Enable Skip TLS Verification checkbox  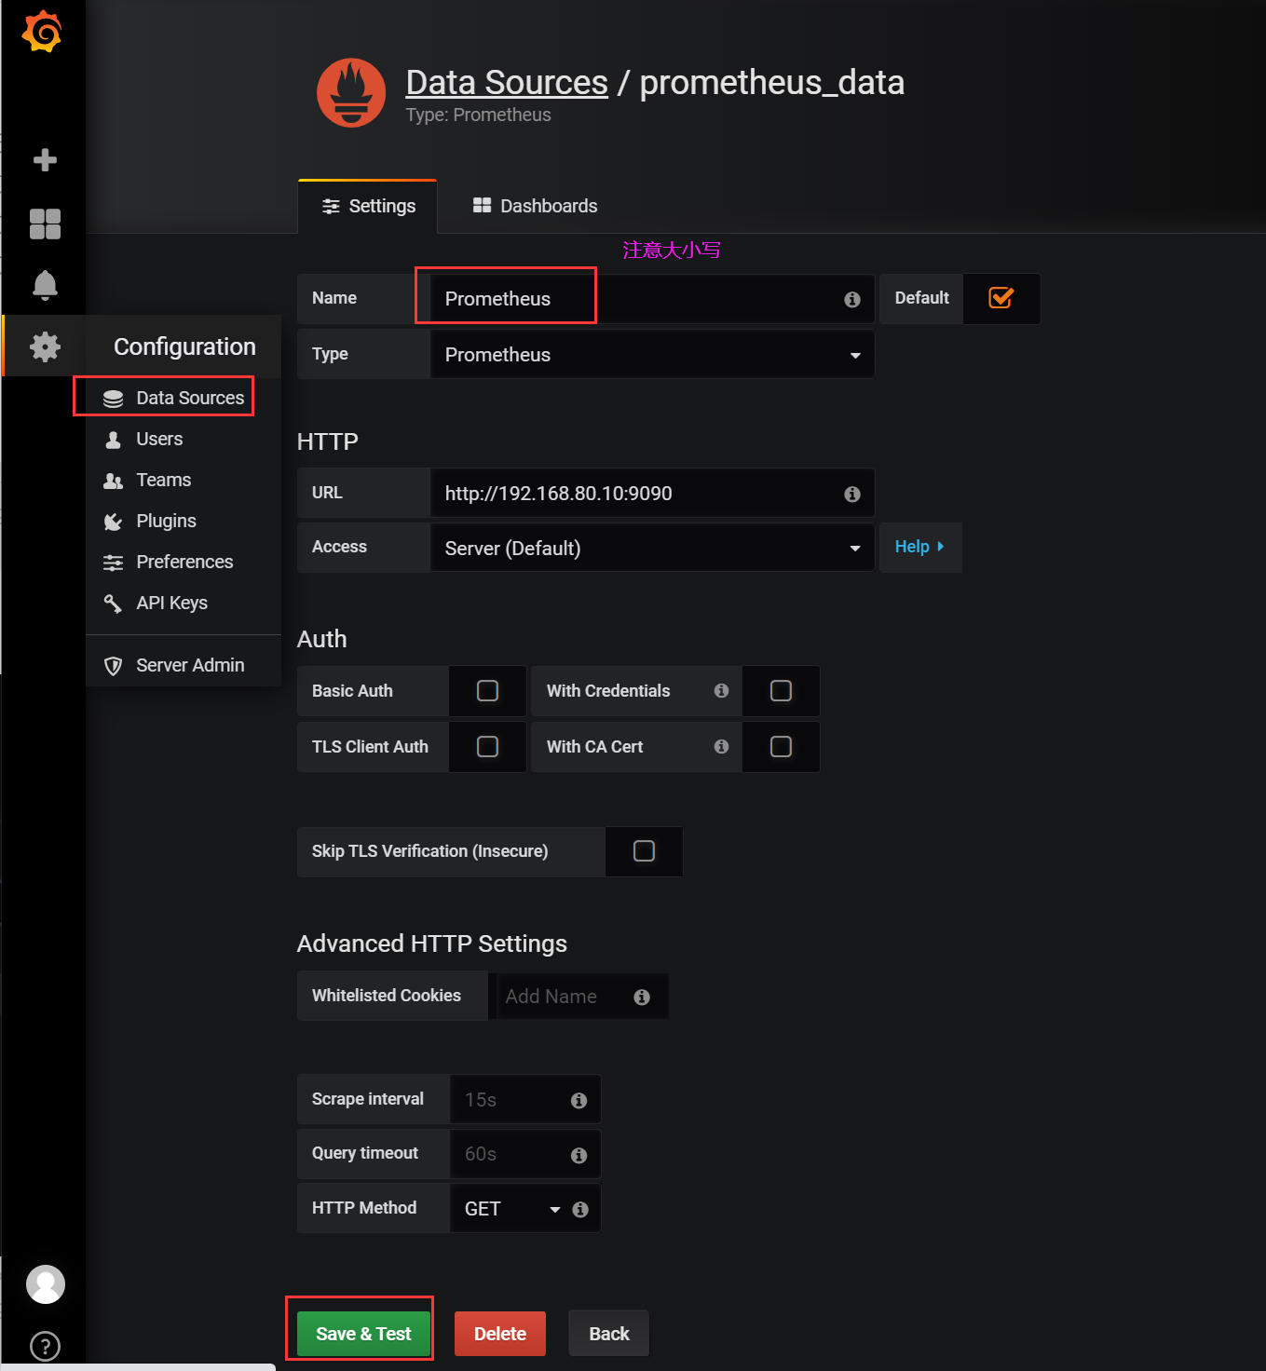click(x=644, y=850)
